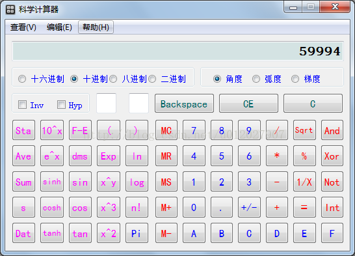Click the CE clear entry button
Image resolution: width=355 pixels, height=256 pixels.
[x=248, y=104]
